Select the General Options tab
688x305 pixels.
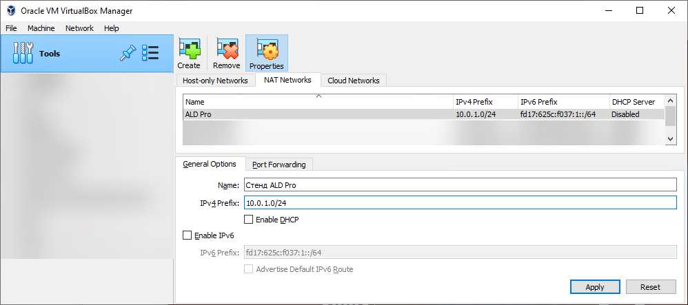coord(210,164)
